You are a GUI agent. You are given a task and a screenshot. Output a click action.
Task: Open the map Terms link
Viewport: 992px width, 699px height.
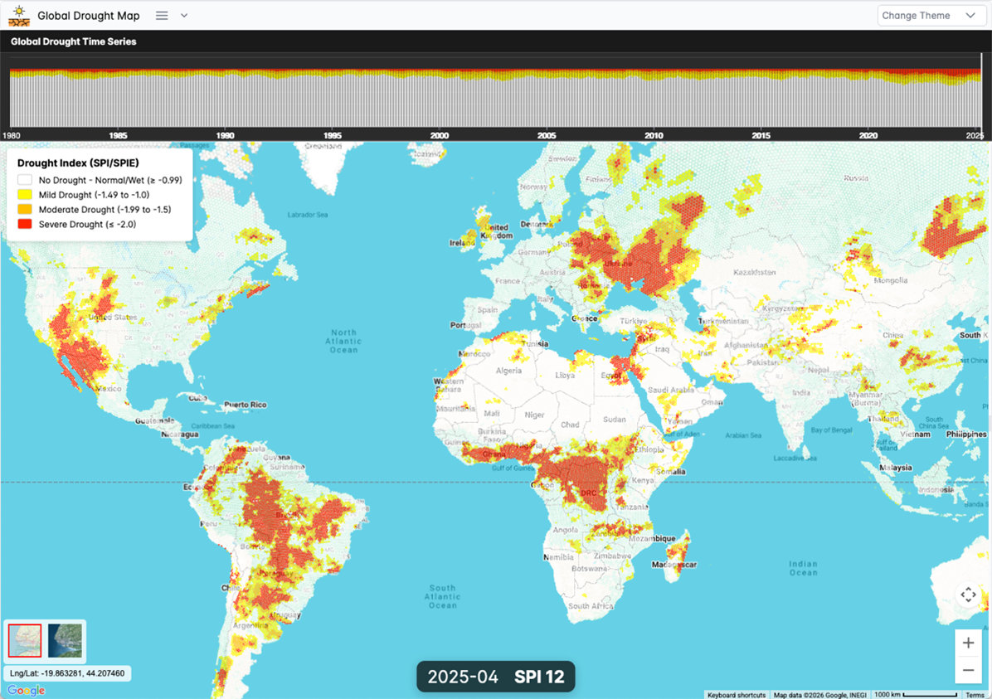975,695
